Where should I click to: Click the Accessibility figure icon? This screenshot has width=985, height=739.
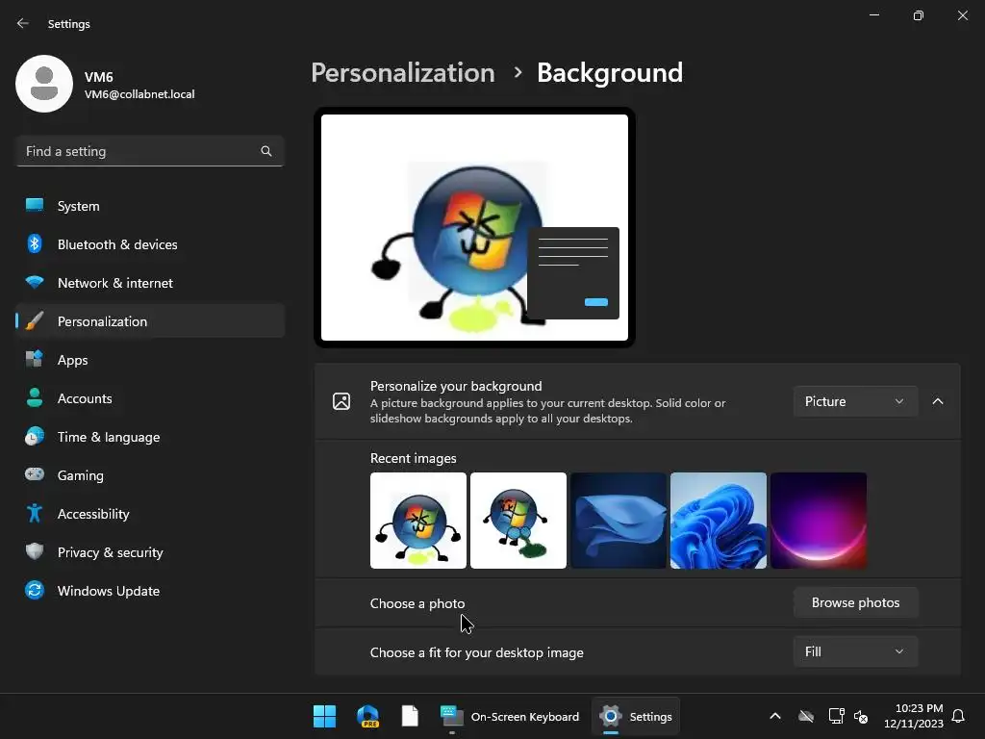[35, 514]
